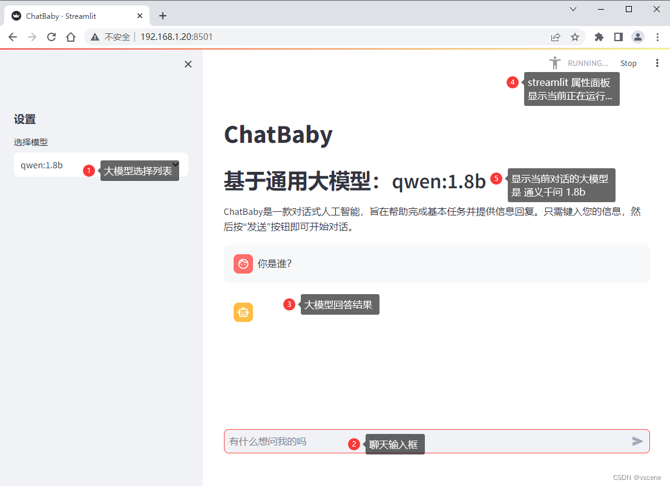670x486 pixels.
Task: Open the Chrome three-dot menu
Action: (x=658, y=37)
